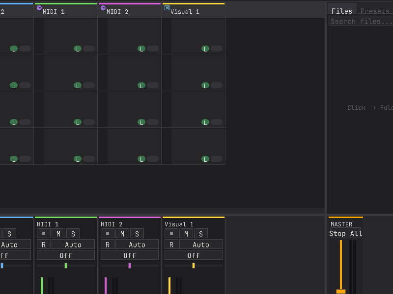Click MIDI 2 pan slider magenta handle
Viewport: 393px width, 294px height.
(x=130, y=266)
